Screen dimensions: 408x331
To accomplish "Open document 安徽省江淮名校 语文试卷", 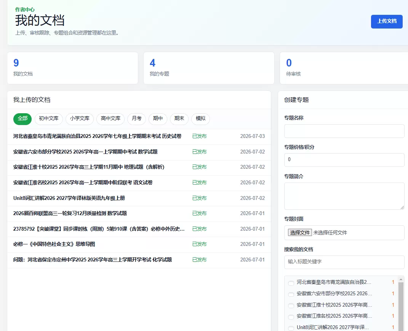I will pyautogui.click(x=83, y=183).
